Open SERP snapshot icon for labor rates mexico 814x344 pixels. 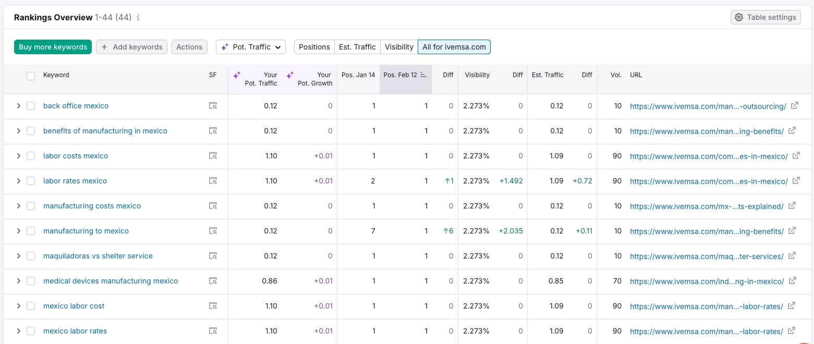point(213,181)
